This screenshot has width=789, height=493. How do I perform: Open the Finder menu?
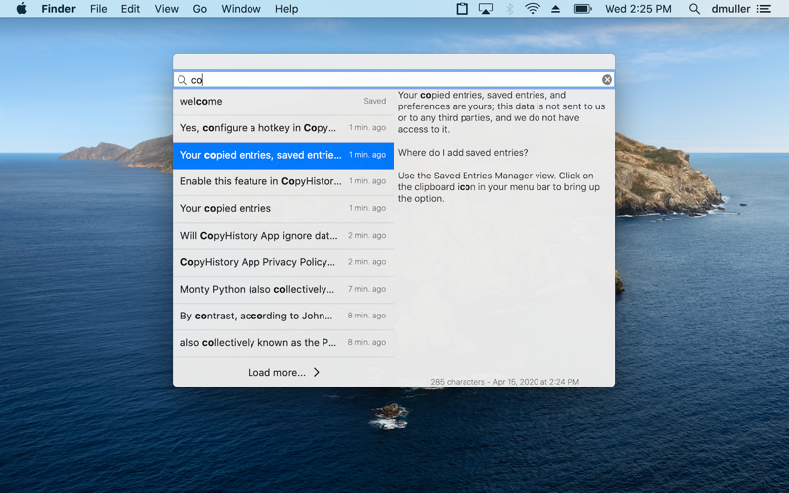point(58,9)
